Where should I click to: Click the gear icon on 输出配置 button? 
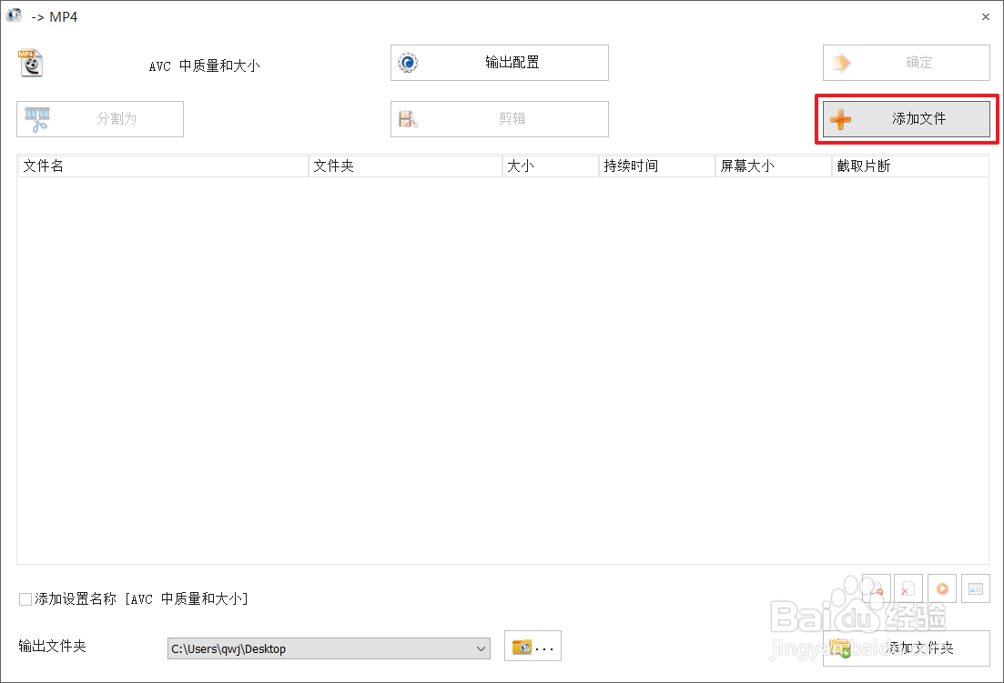click(407, 62)
